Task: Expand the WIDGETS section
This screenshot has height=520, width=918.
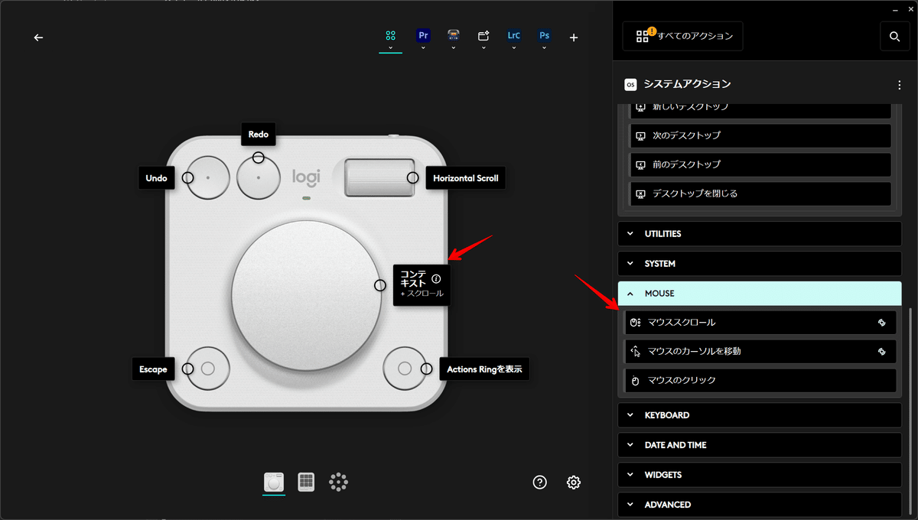Action: coord(760,475)
